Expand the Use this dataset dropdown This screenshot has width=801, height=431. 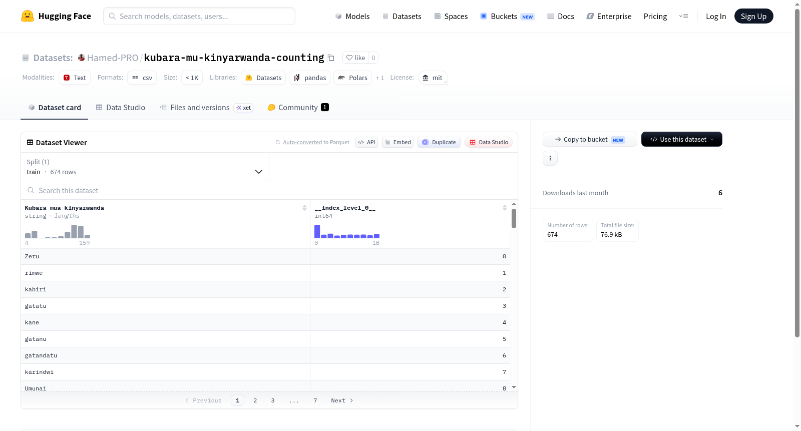pyautogui.click(x=682, y=139)
